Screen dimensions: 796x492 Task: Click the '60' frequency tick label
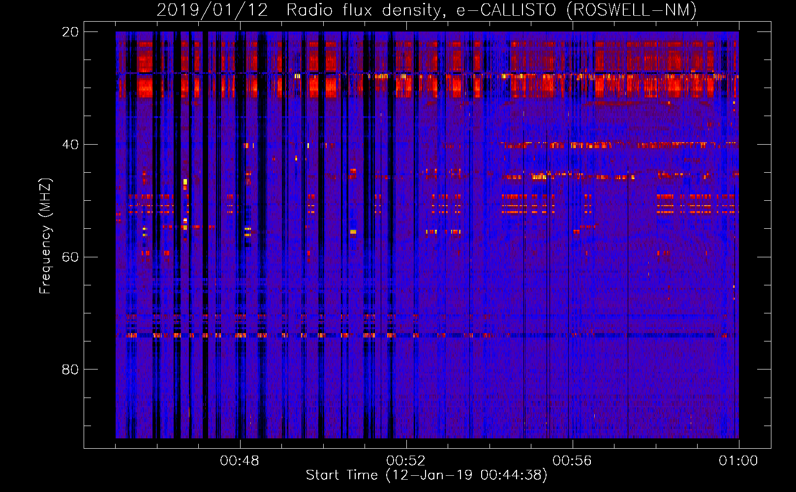(70, 257)
